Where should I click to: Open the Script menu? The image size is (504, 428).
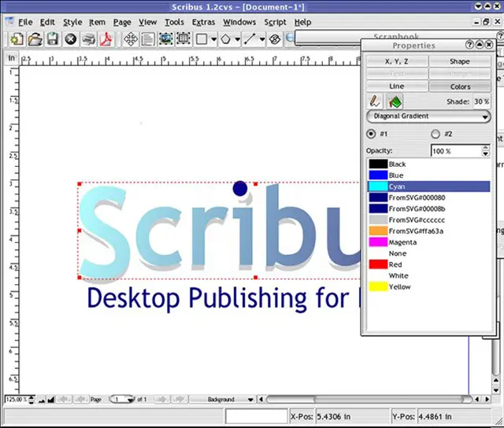[x=275, y=22]
